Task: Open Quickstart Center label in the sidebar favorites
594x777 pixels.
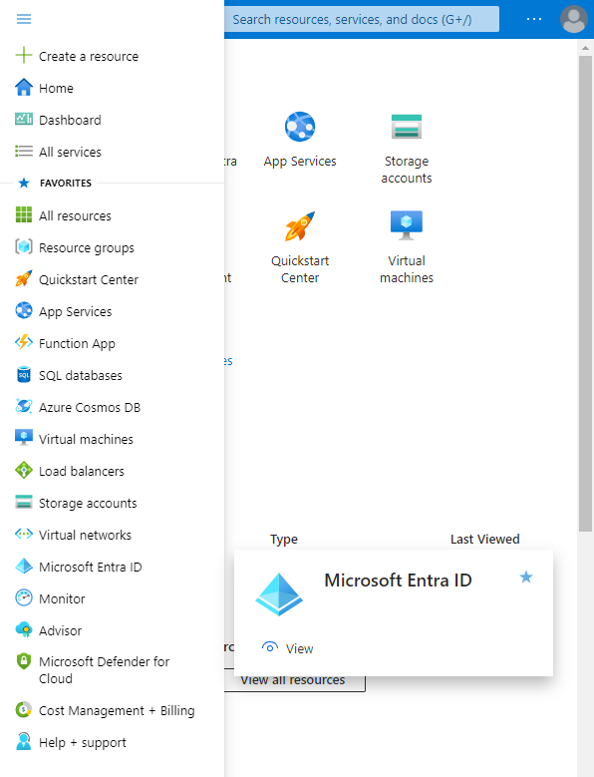Action: click(x=89, y=279)
